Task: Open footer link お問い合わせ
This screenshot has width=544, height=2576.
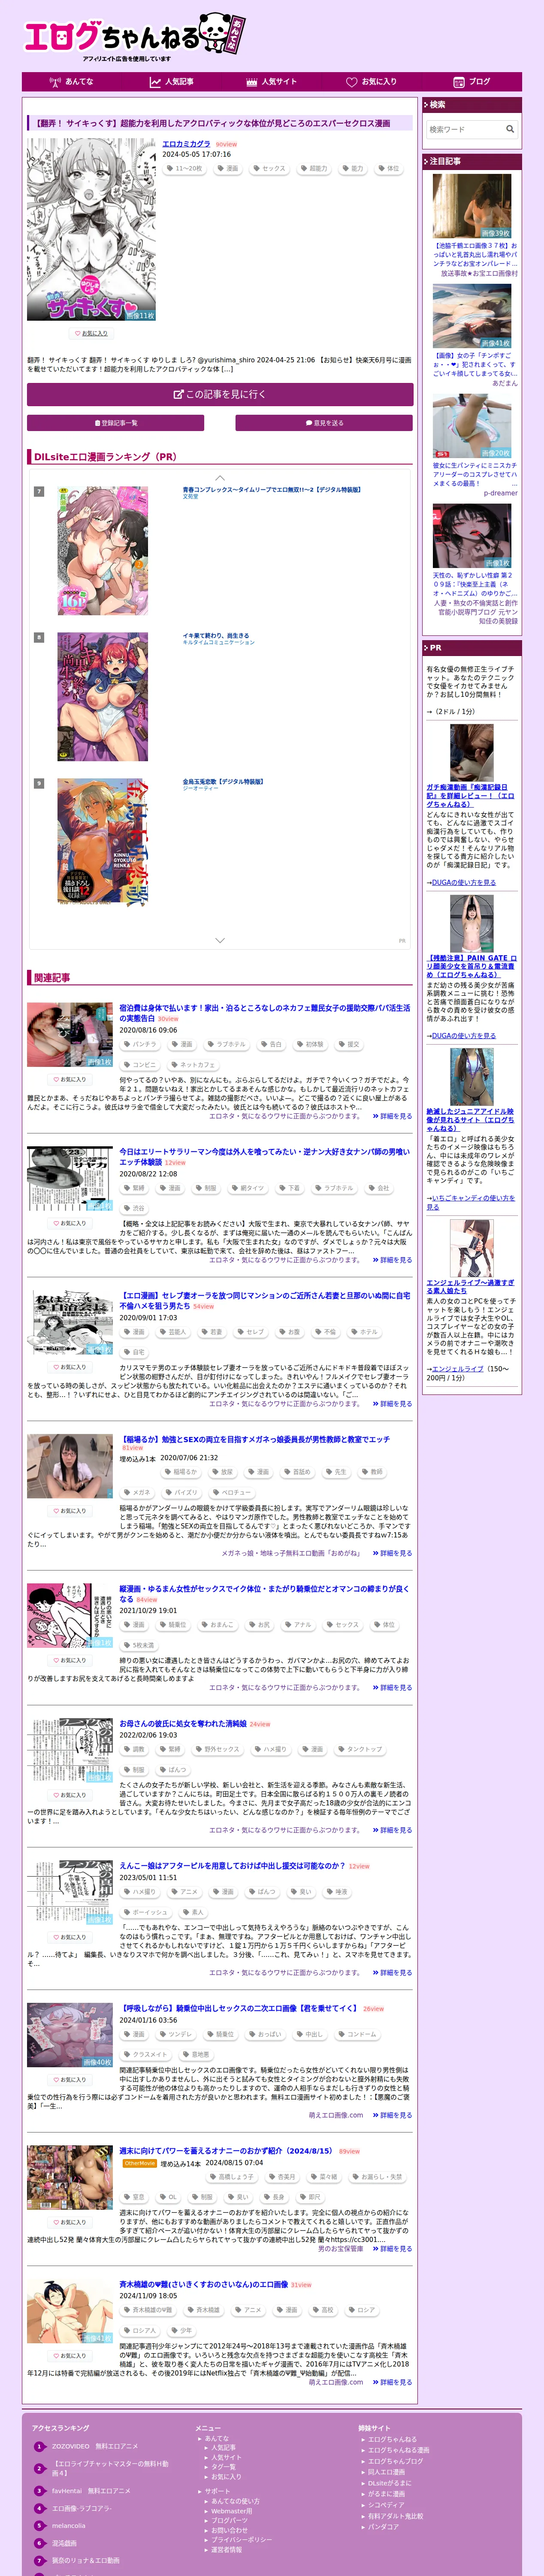Action: [229, 2530]
